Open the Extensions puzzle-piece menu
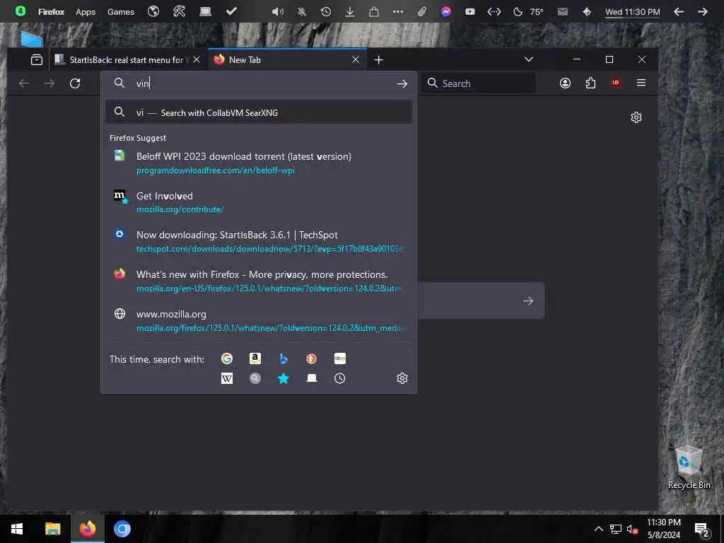This screenshot has height=543, width=724. point(590,83)
